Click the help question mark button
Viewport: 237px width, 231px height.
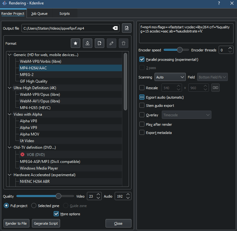coord(219,3)
